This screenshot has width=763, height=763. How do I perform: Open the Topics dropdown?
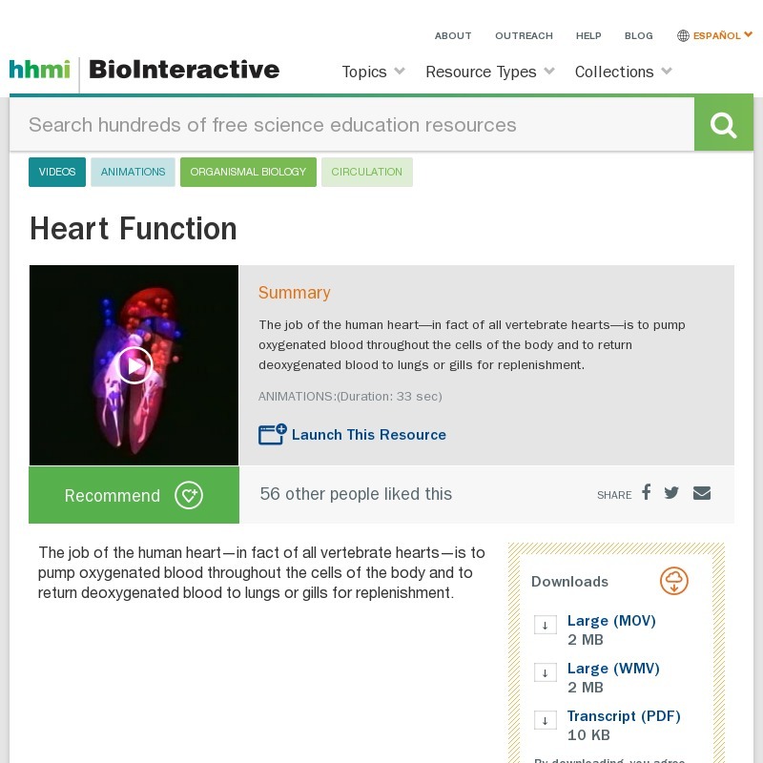click(371, 72)
